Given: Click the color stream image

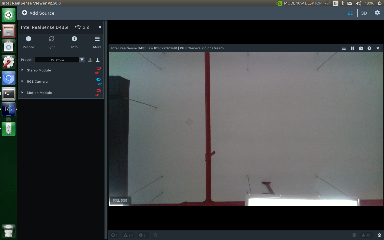Looking at the screenshot, I should pyautogui.click(x=246, y=129).
